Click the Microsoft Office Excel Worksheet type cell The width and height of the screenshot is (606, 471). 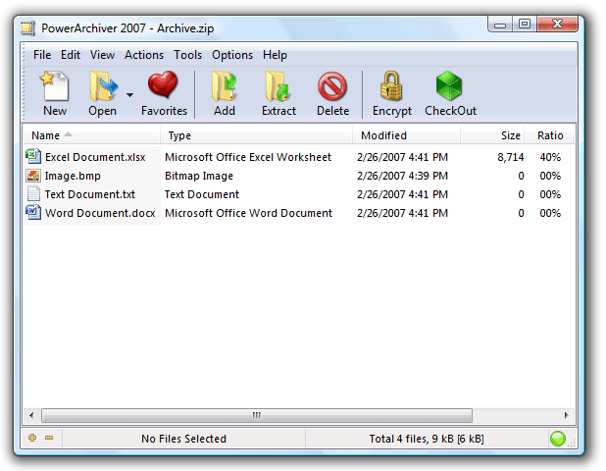[248, 157]
